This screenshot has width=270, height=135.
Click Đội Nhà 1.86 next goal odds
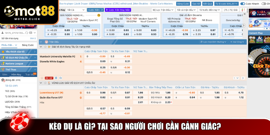pyautogui.click(x=160, y=92)
